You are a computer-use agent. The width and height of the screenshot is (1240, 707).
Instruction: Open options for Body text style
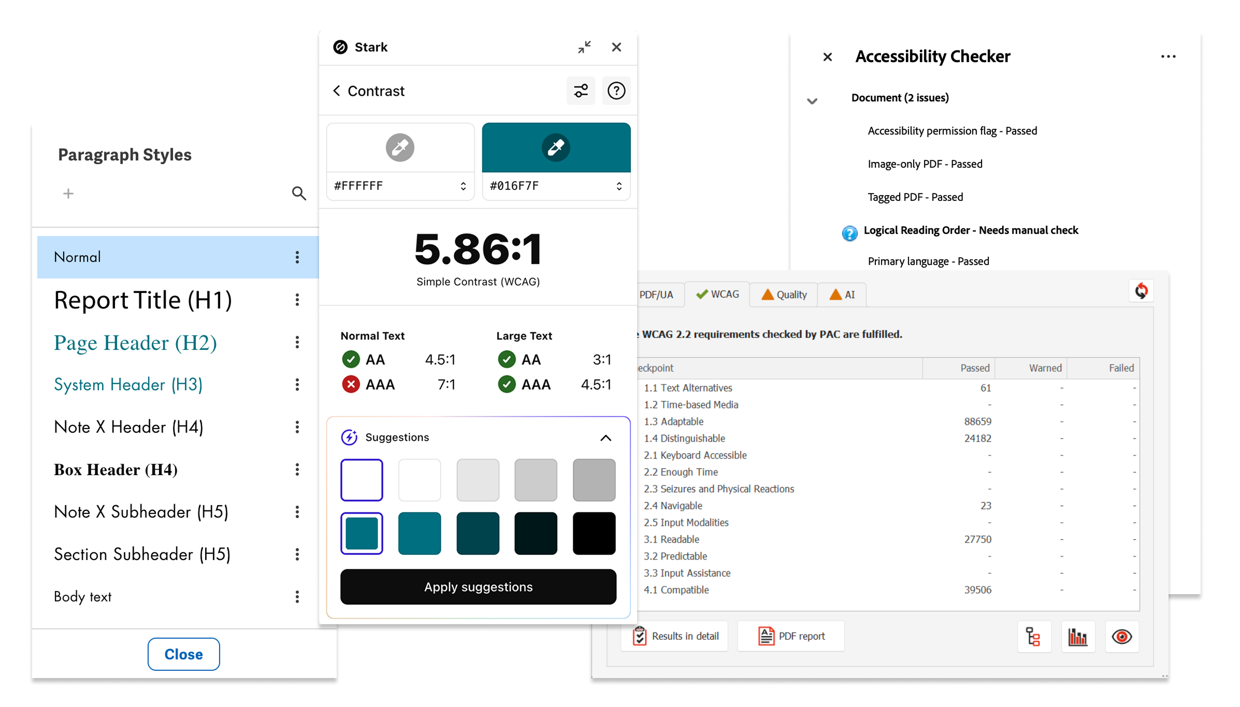pos(297,597)
